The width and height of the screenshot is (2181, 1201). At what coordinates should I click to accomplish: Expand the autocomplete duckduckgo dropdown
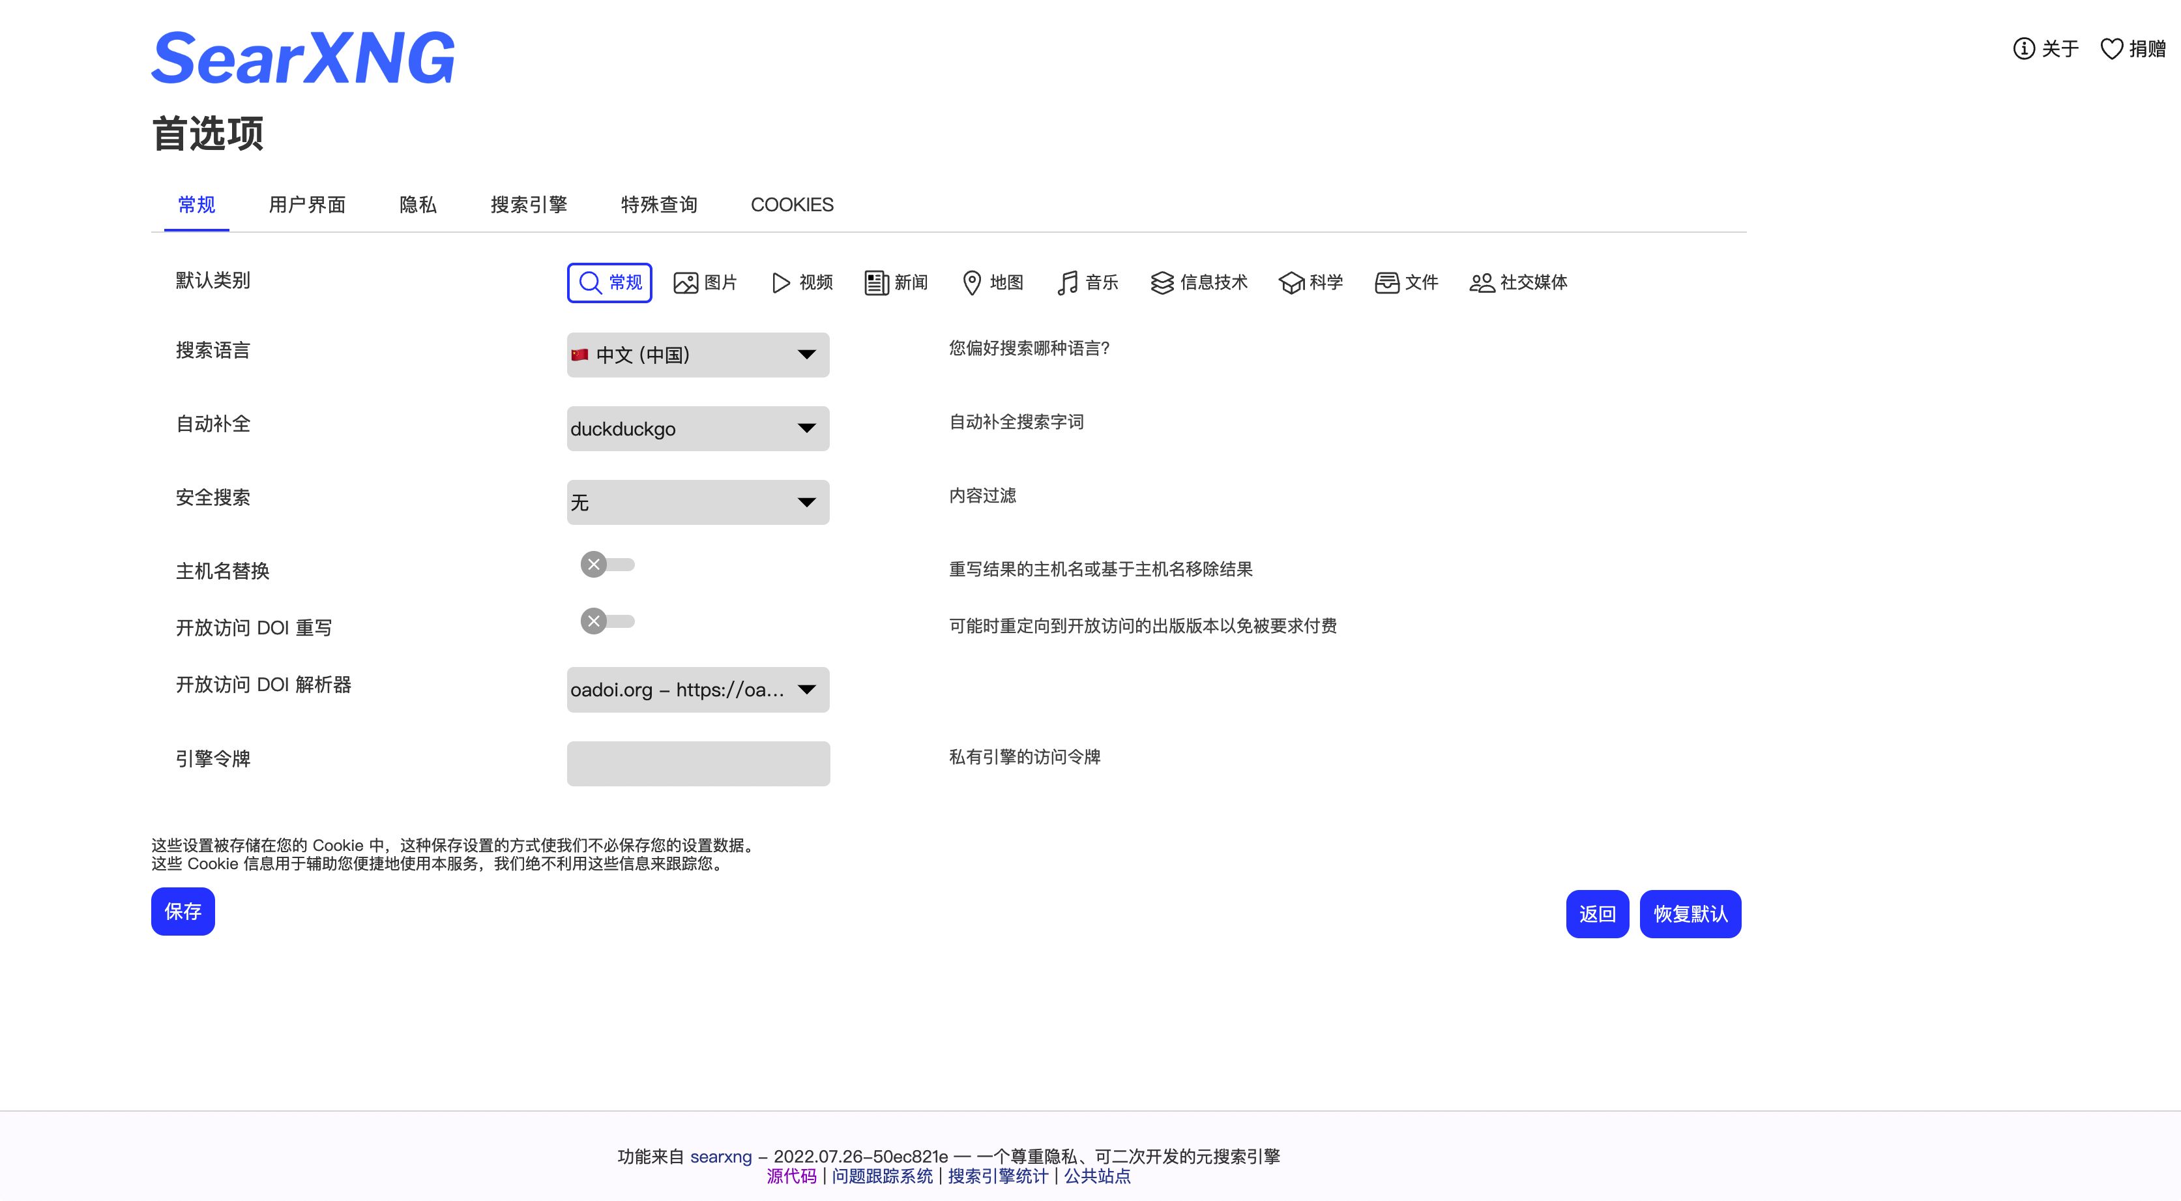[x=697, y=428]
